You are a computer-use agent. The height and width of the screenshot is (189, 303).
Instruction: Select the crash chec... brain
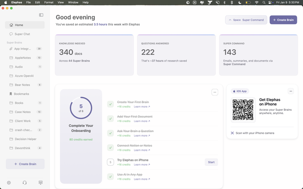[x=25, y=130]
